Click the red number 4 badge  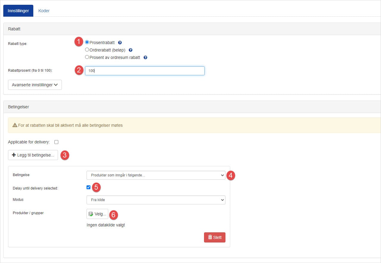pyautogui.click(x=231, y=176)
